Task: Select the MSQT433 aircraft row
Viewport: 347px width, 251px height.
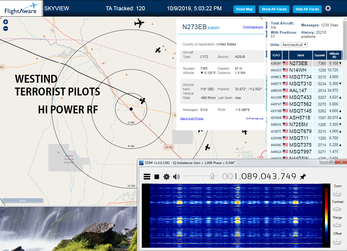Action: (306, 97)
